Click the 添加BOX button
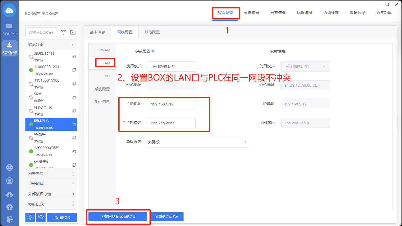Viewport: 402px width, 226px height. click(x=62, y=218)
